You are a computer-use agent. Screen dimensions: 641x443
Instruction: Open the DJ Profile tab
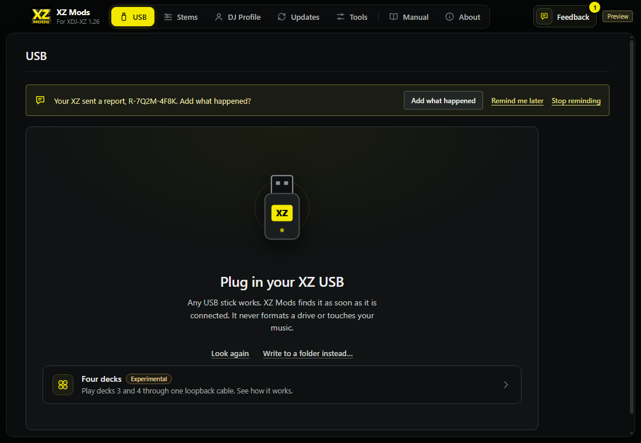[x=238, y=17]
